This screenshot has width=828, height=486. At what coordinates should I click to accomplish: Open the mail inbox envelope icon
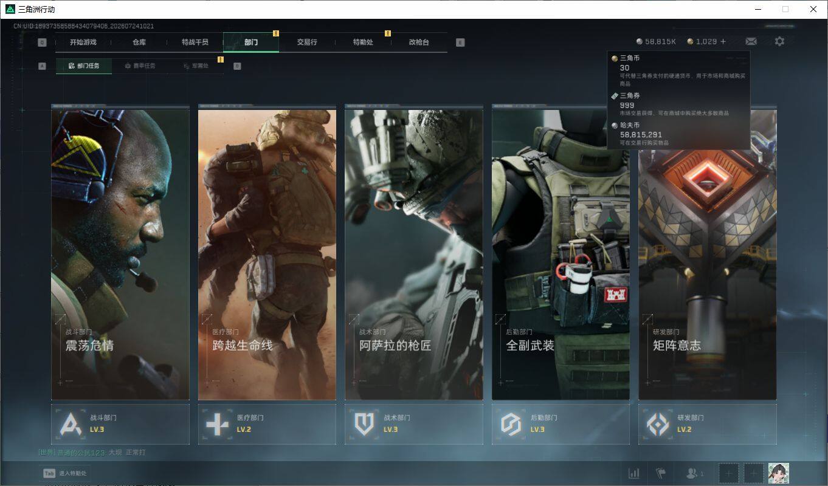(x=751, y=41)
